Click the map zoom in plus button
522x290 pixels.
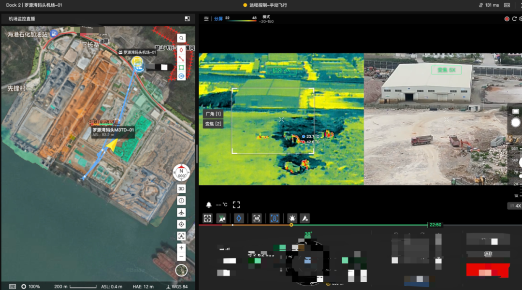pos(181,248)
